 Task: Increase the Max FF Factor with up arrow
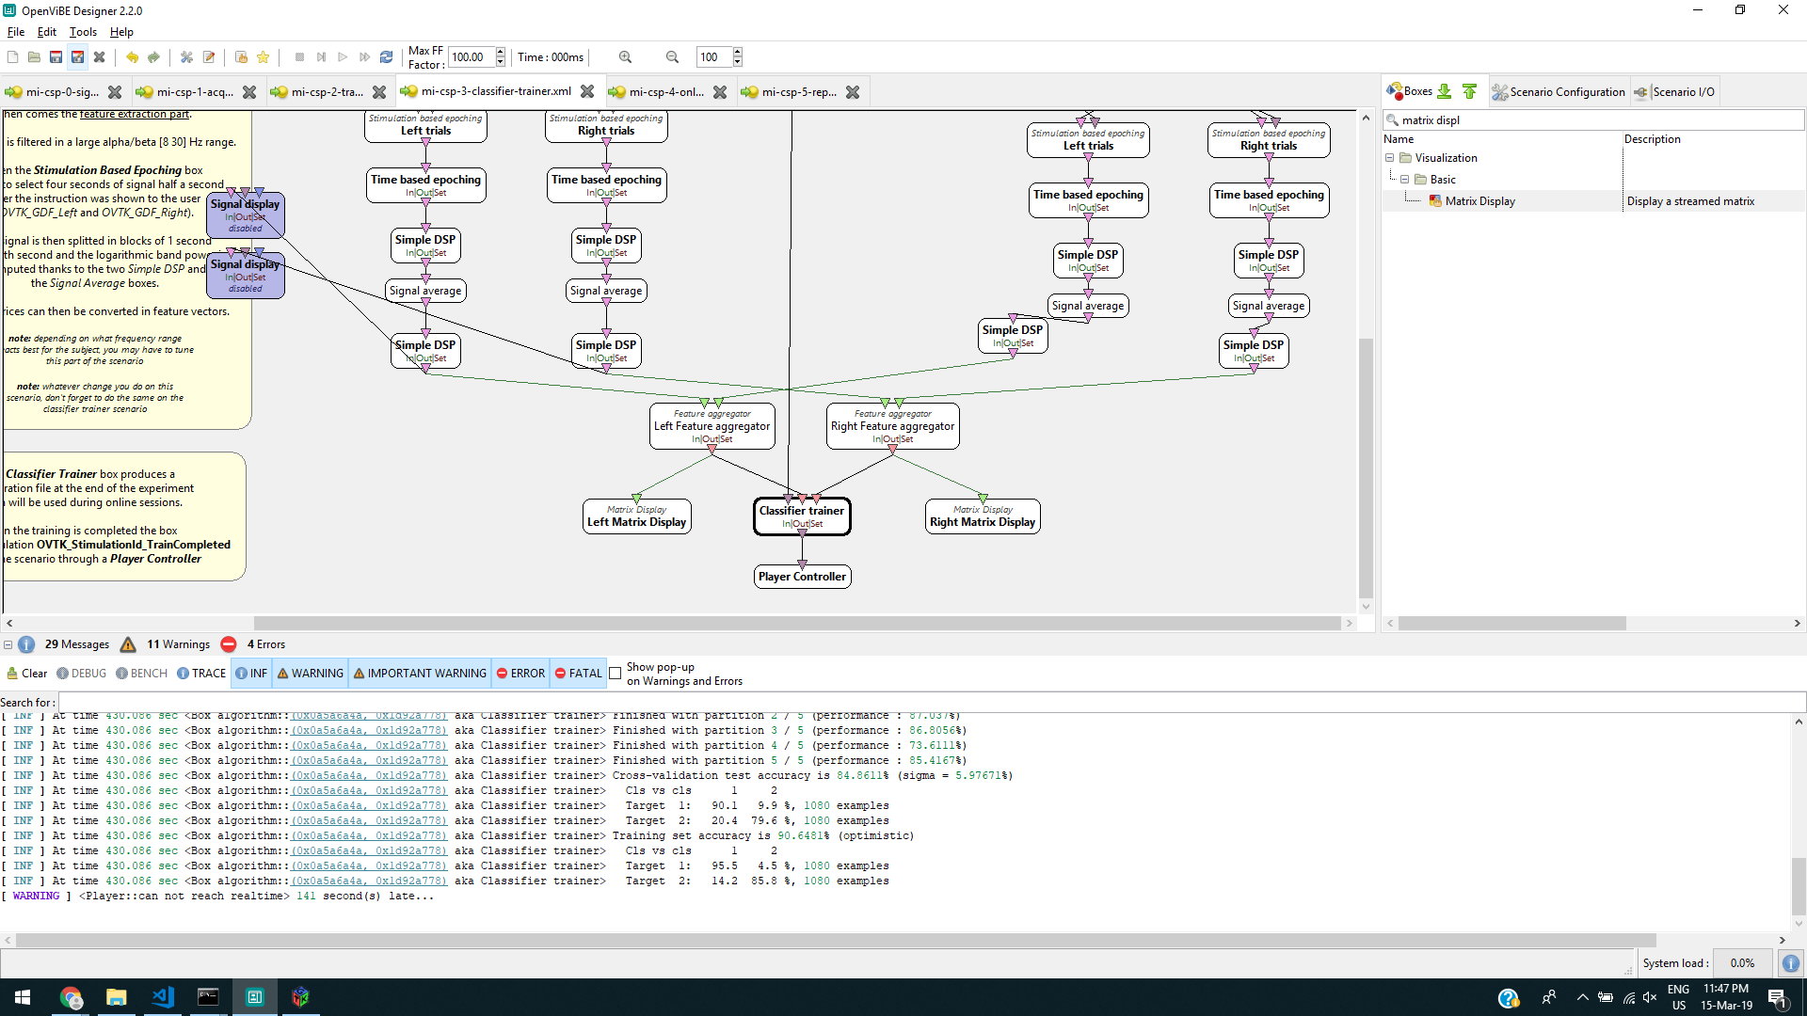click(x=501, y=53)
